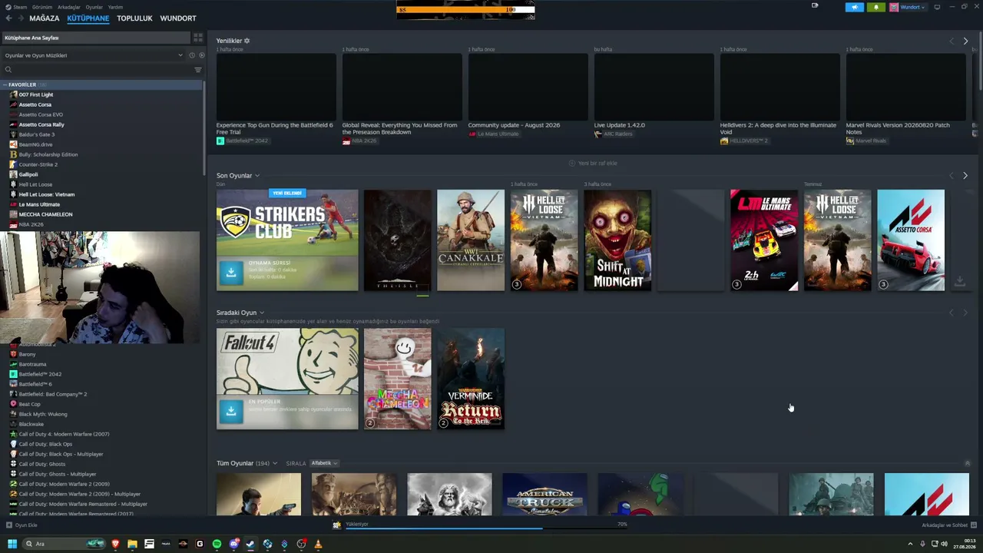The height and width of the screenshot is (553, 983).
Task: Select Call of Duty: Ghosts - Multiplayer
Action: (58, 474)
